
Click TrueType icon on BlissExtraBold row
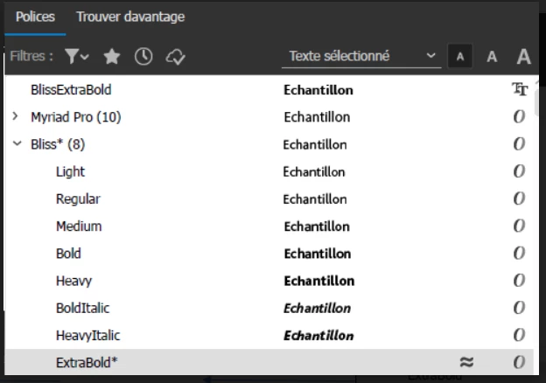[x=520, y=89]
